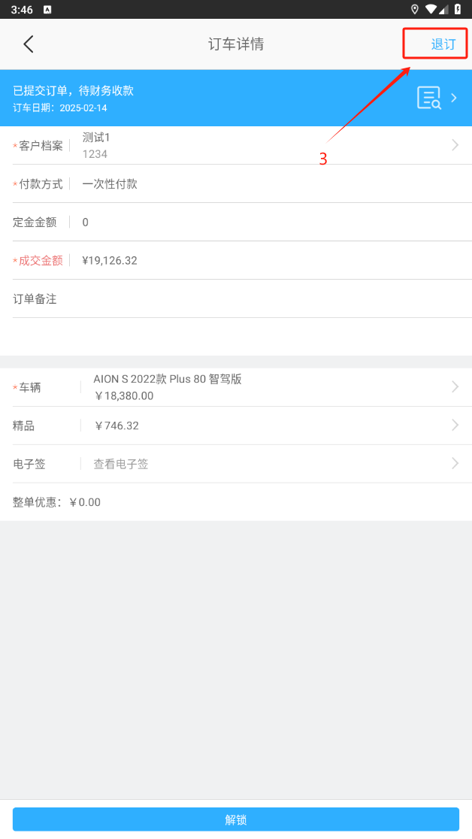The image size is (472, 839).
Task: Tap the battery icon in status bar
Action: tap(458, 9)
